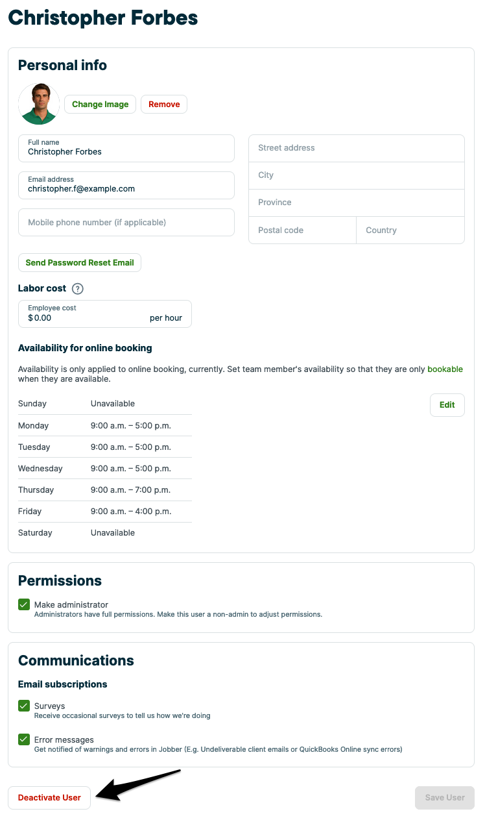Edit the online booking availability
This screenshot has height=818, width=485.
coord(447,405)
